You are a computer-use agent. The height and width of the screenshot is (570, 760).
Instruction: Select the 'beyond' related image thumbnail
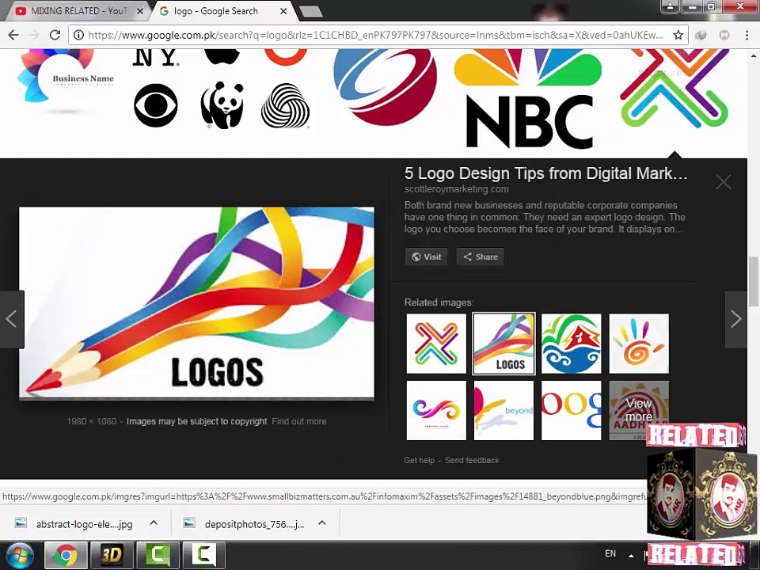tap(503, 411)
